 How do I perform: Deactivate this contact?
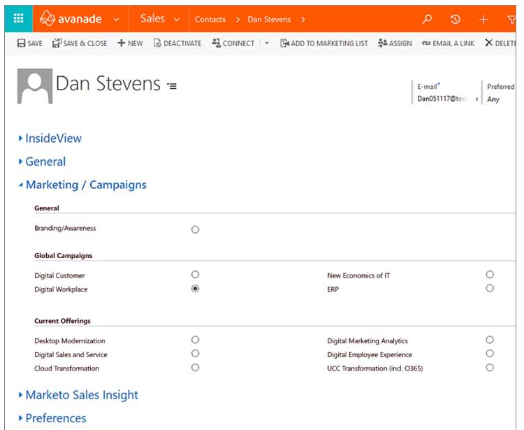pos(177,43)
